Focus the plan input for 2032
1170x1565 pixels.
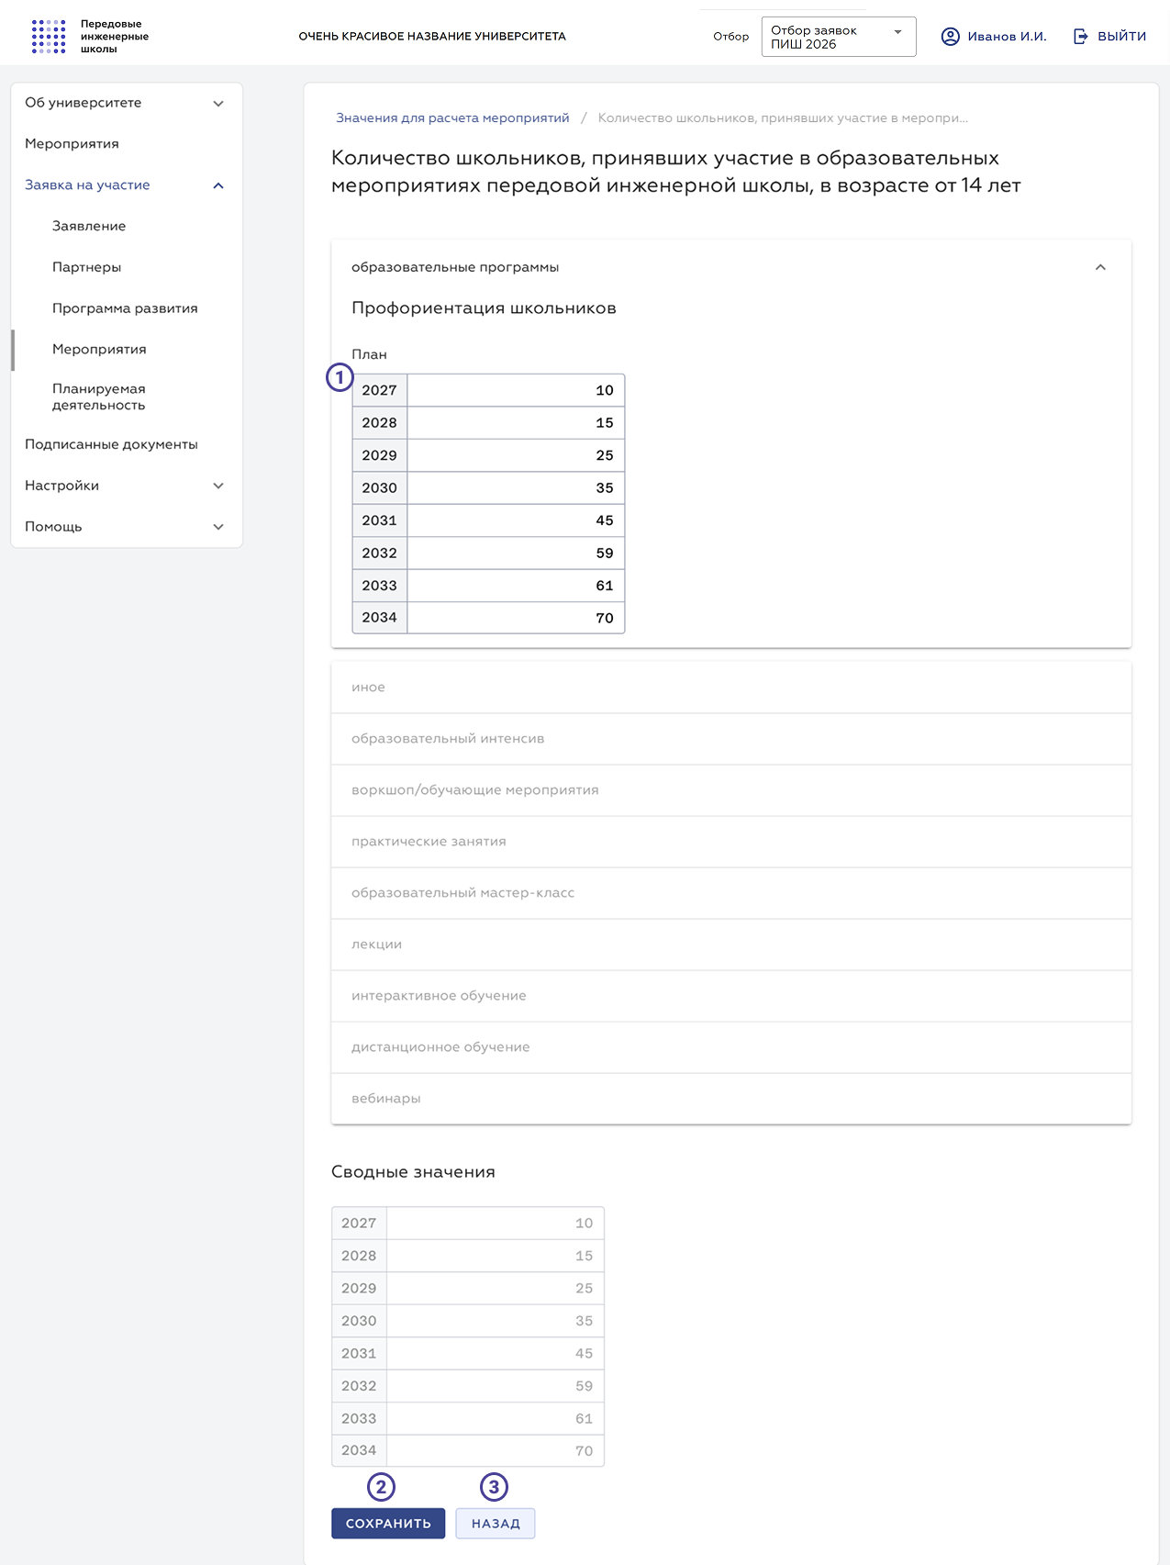tap(516, 553)
